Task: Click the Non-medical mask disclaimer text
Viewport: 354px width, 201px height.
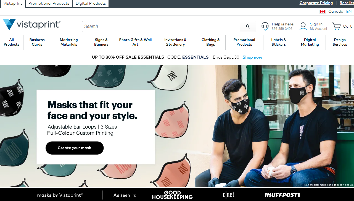Action: (329, 185)
